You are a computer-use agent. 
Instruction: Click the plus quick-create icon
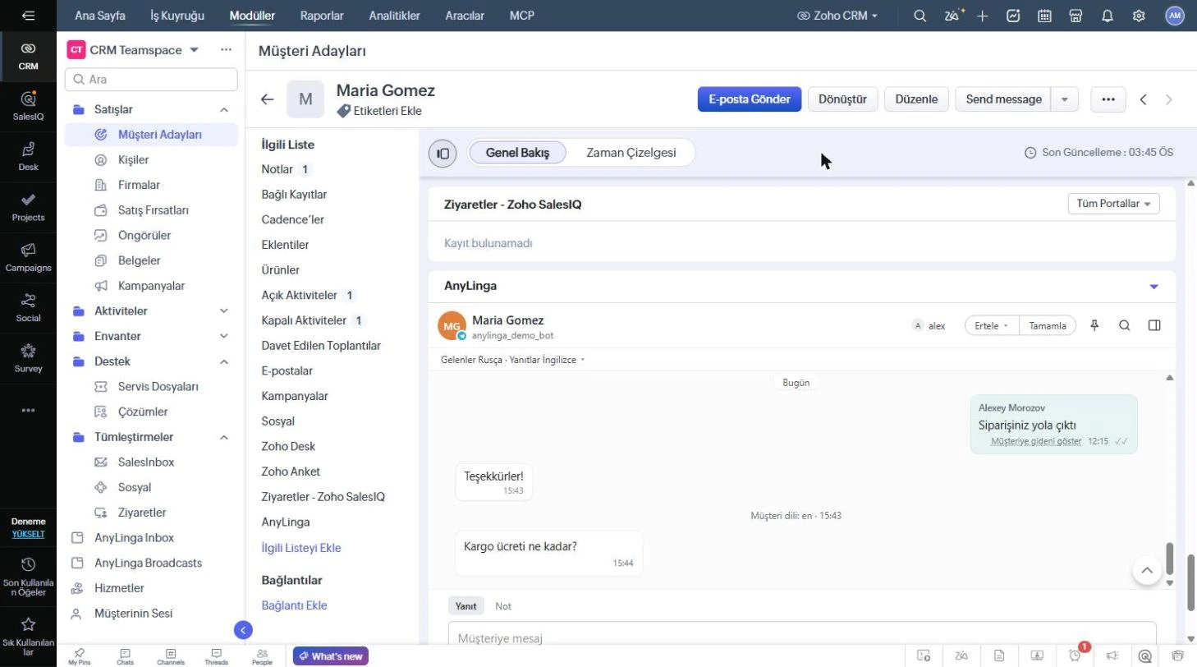983,16
